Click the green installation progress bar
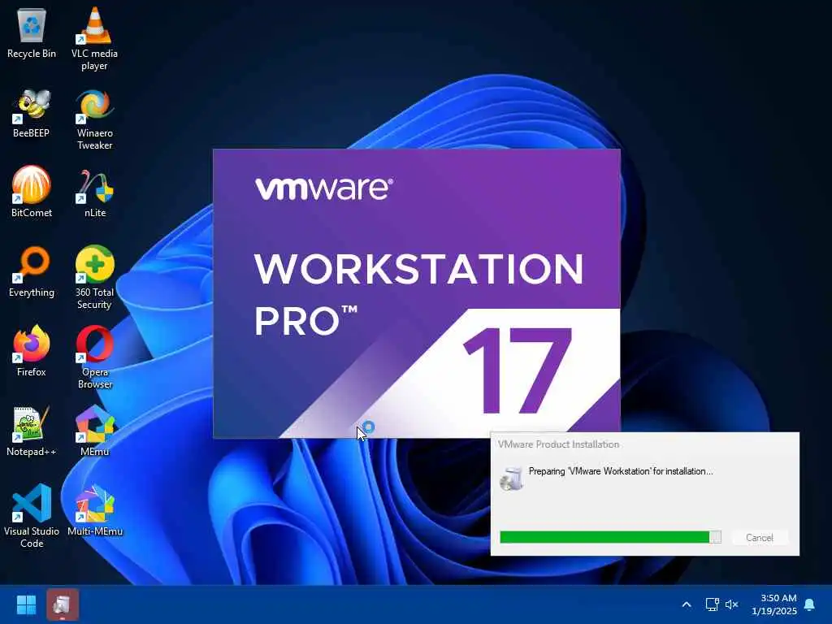 coord(610,537)
